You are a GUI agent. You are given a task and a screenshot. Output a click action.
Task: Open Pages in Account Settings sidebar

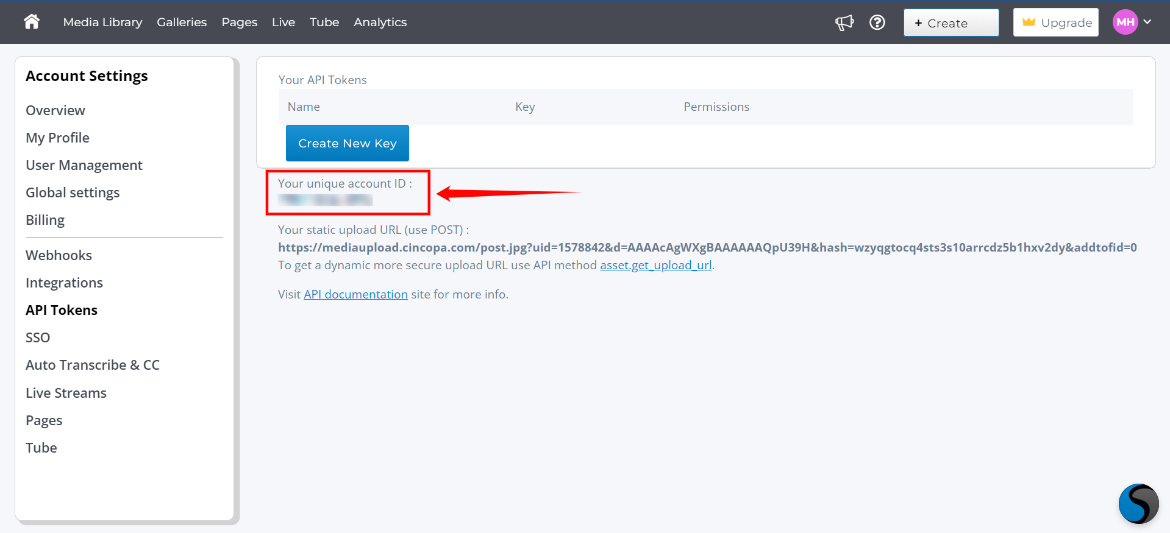44,420
